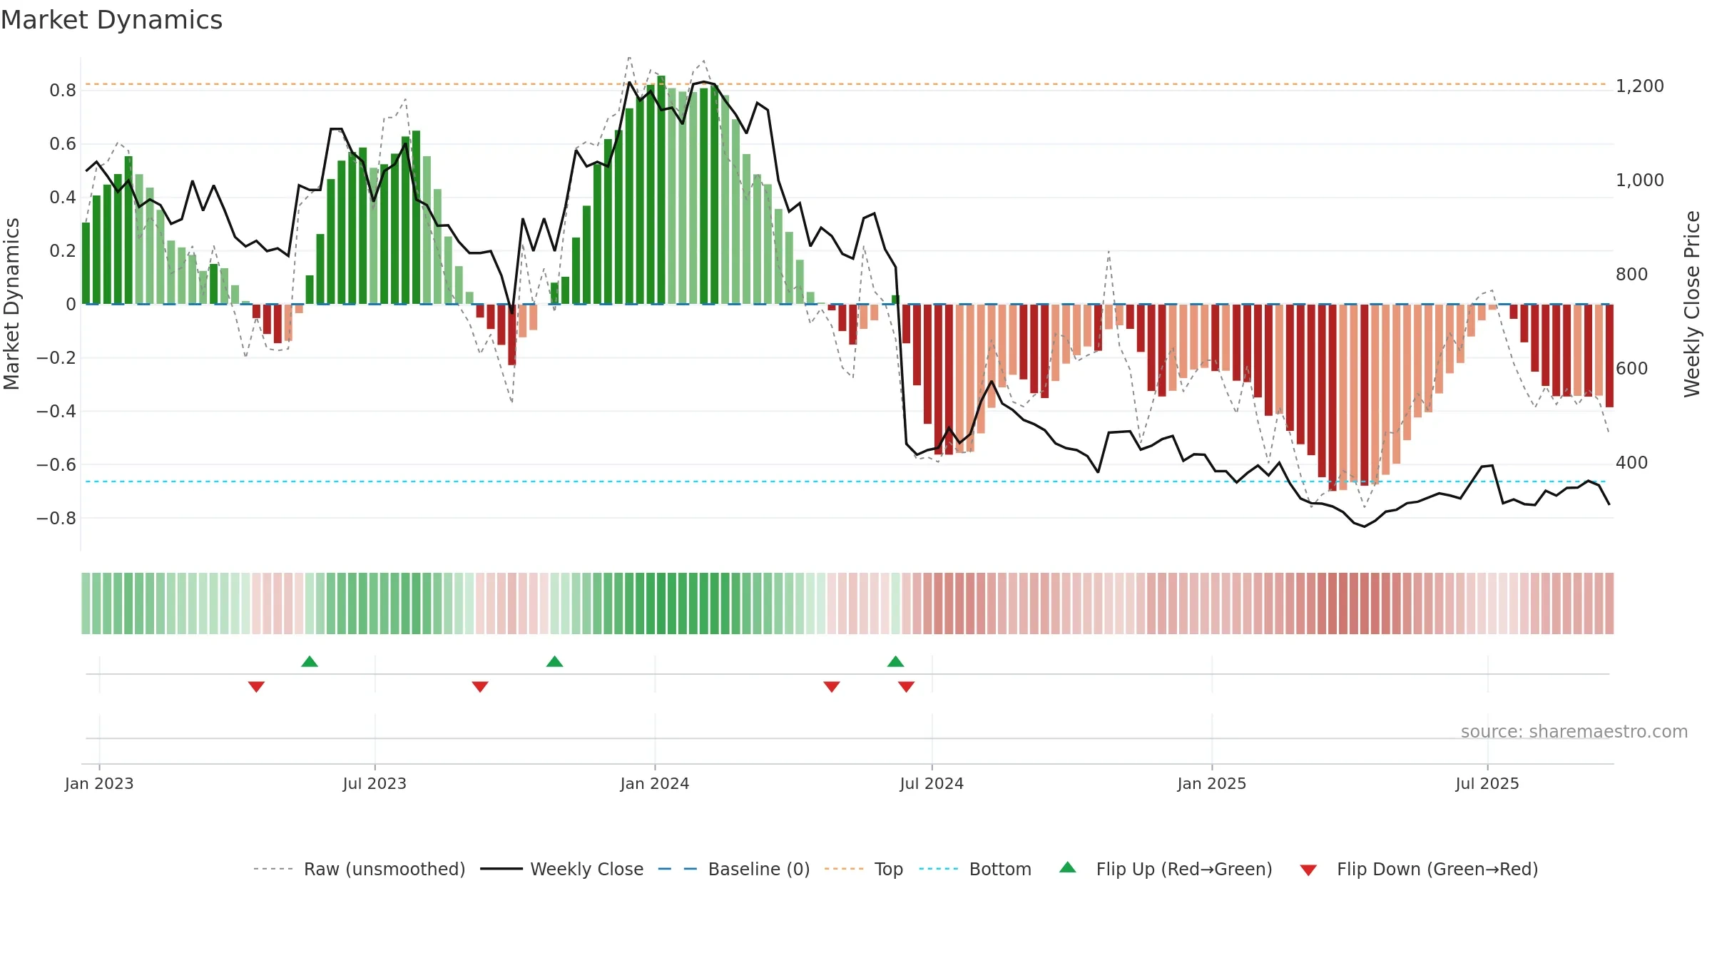The height and width of the screenshot is (963, 1712).
Task: Click the 0.6 left axis label
Action: click(63, 143)
